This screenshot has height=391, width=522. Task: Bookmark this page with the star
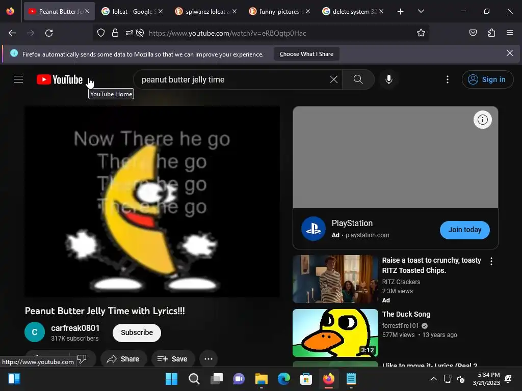coord(421,33)
